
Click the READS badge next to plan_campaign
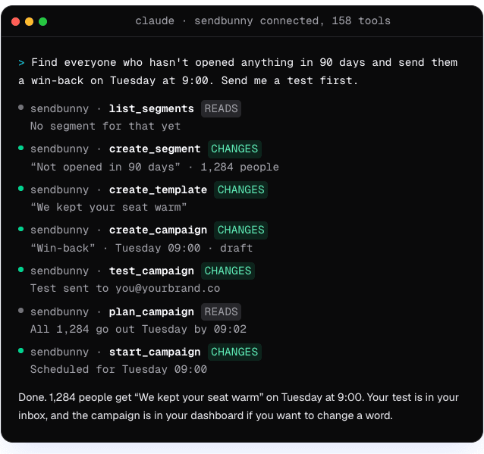(x=221, y=312)
